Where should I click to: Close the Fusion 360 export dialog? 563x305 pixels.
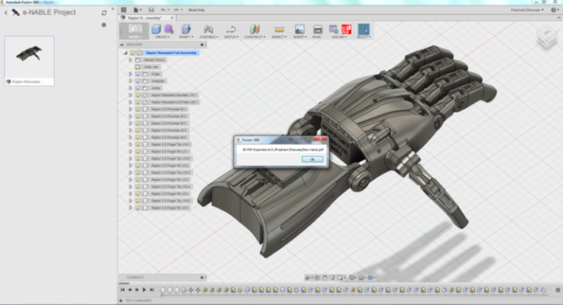(320, 139)
